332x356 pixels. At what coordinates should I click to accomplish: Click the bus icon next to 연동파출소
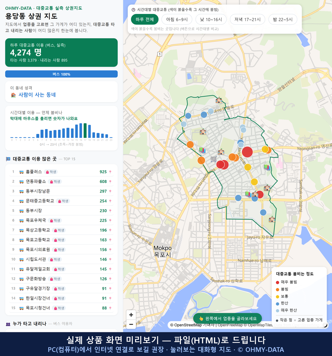(x=22, y=182)
